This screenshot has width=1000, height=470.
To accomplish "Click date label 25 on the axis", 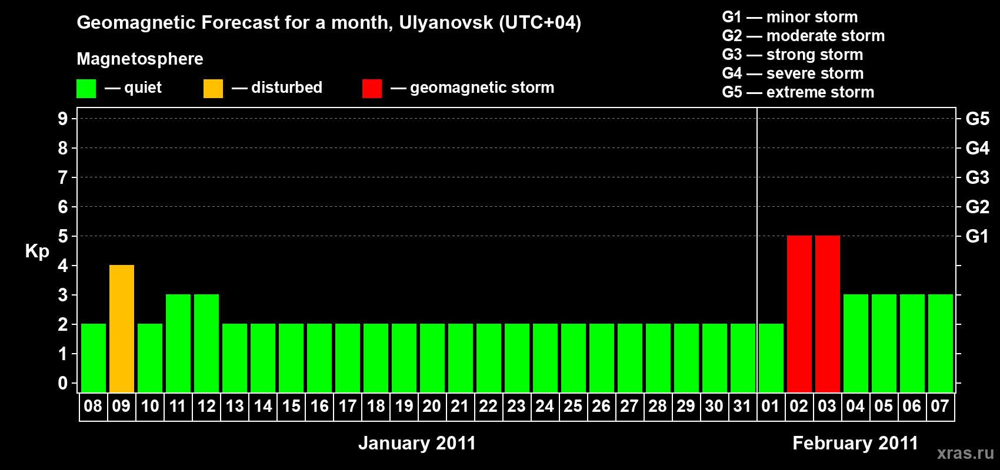I will 573,406.
